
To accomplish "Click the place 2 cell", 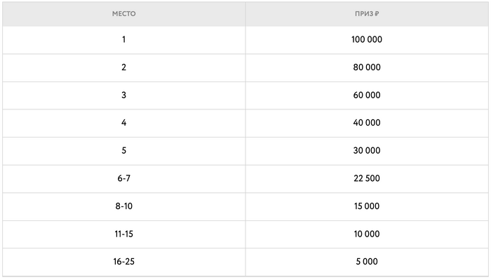I will 123,67.
